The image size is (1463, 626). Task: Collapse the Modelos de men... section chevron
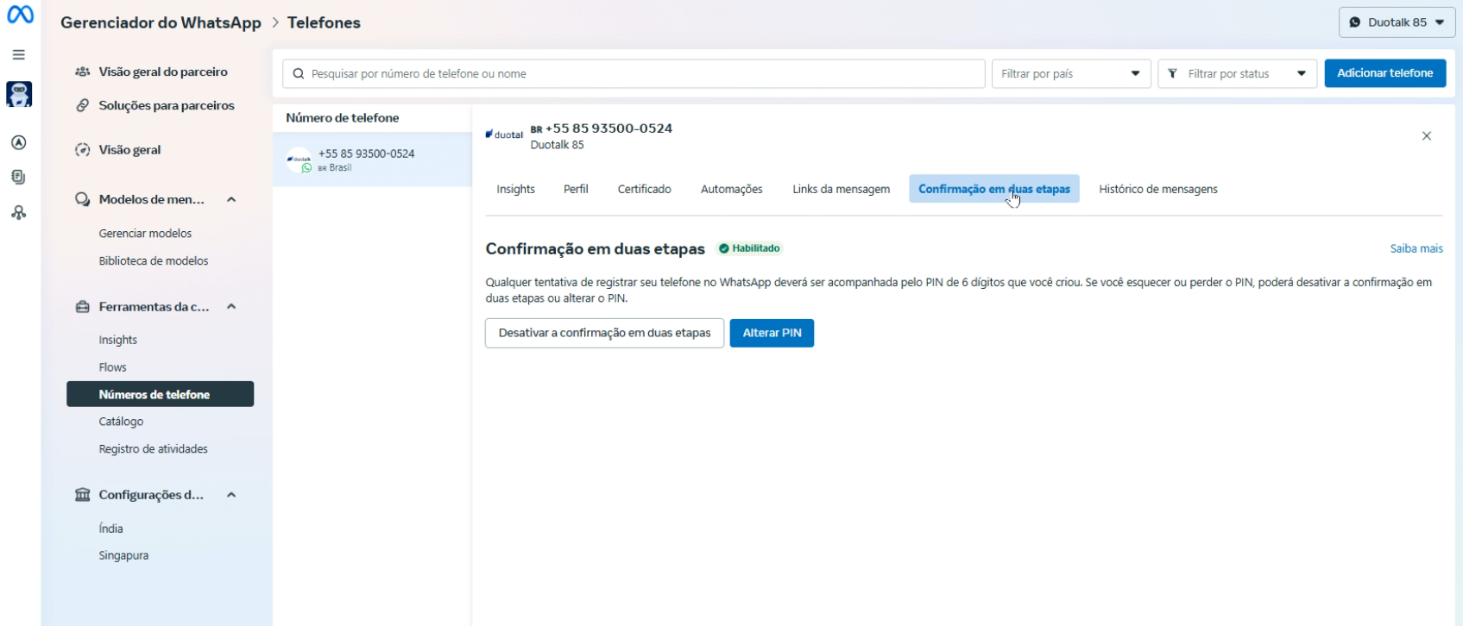click(x=231, y=199)
